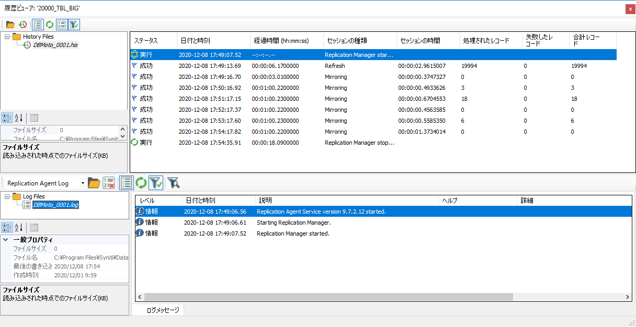Viewport: 636px width, 327px height.
Task: Select the 作成時刻 property row
Action: 65,275
